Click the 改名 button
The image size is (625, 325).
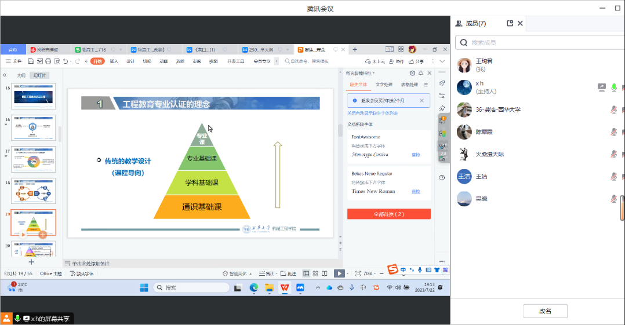tap(545, 311)
